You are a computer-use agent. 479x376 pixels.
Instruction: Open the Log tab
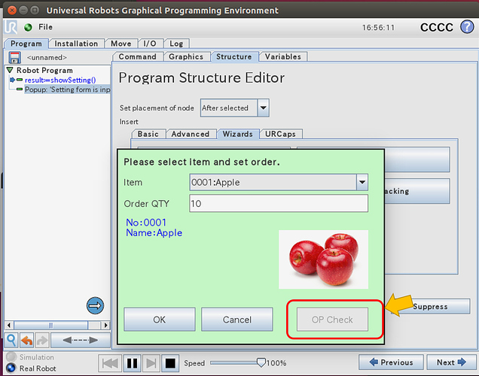point(176,44)
